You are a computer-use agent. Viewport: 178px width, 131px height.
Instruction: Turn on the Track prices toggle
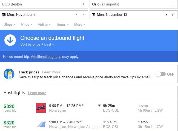point(160,74)
